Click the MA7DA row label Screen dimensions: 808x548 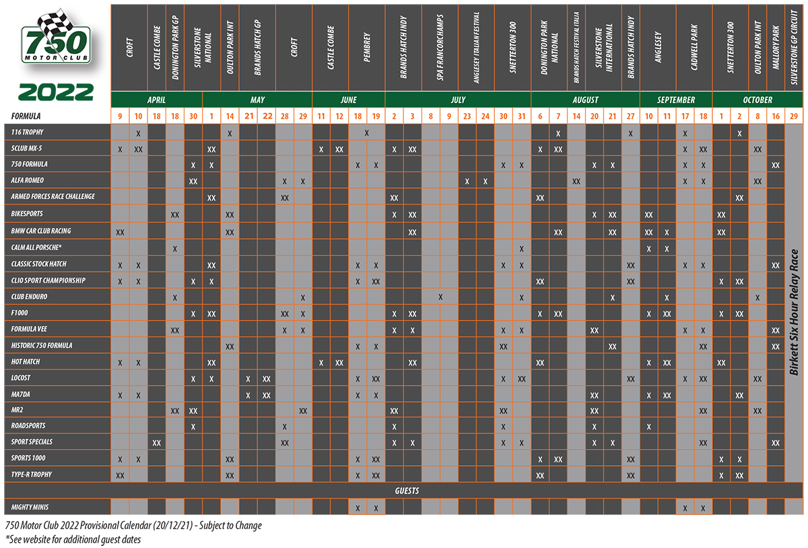[21, 396]
